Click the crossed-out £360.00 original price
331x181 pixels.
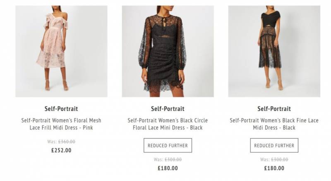click(66, 142)
